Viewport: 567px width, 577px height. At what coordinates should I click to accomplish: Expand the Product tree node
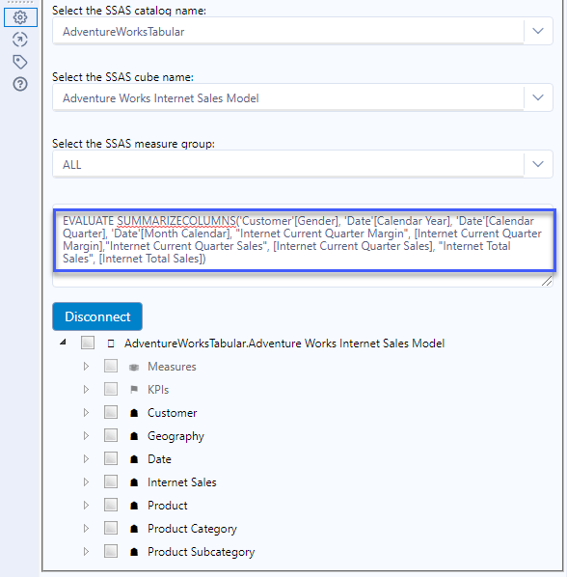tap(86, 506)
